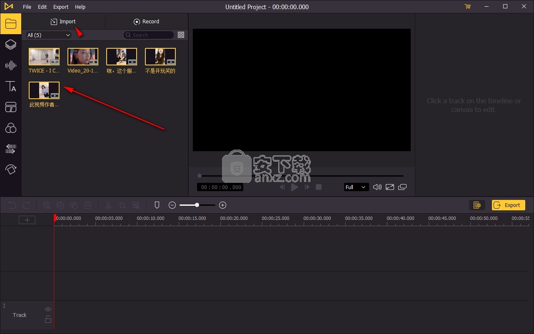Screen dimensions: 534x334
Task: Click the add track plus button
Action: point(27,220)
